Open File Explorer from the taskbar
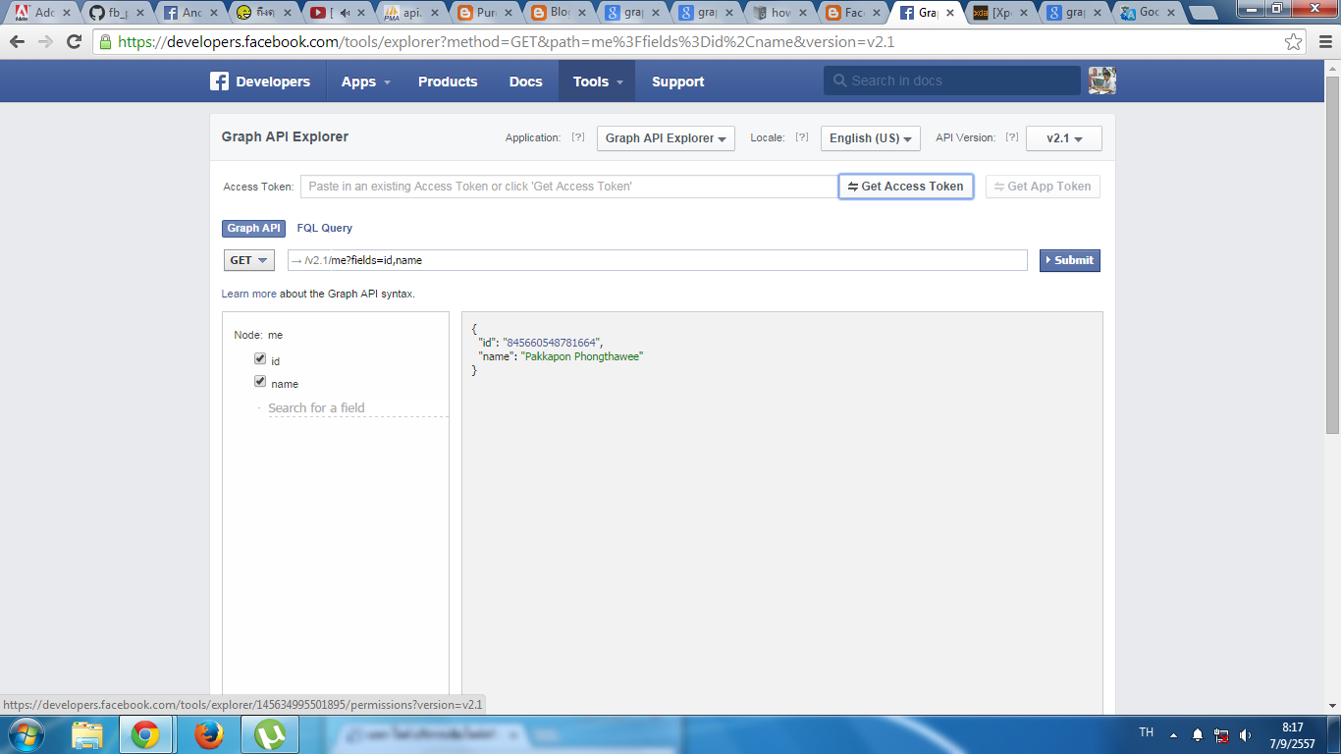This screenshot has width=1341, height=754. 87,734
